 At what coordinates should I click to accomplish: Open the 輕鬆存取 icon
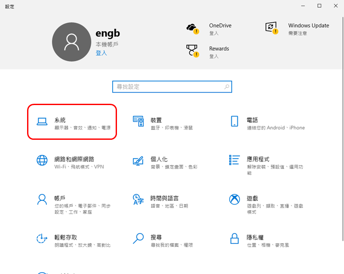[x=42, y=238]
